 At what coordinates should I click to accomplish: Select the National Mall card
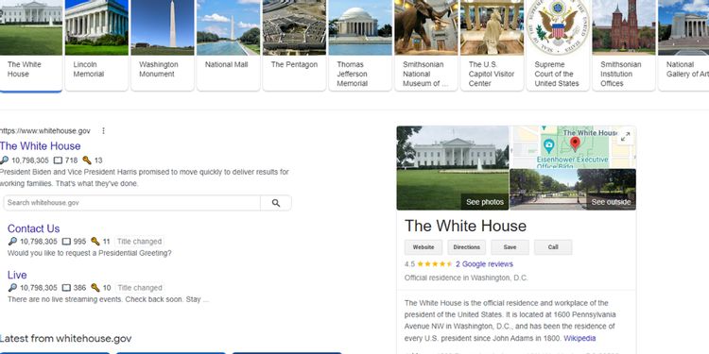[229, 45]
